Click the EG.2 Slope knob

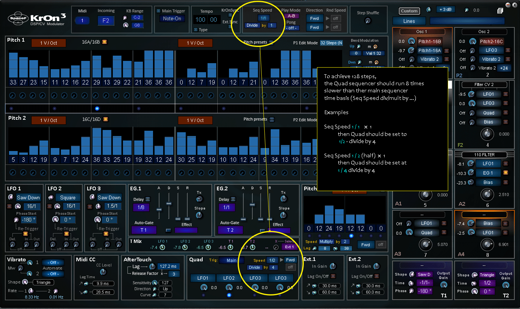click(x=283, y=215)
